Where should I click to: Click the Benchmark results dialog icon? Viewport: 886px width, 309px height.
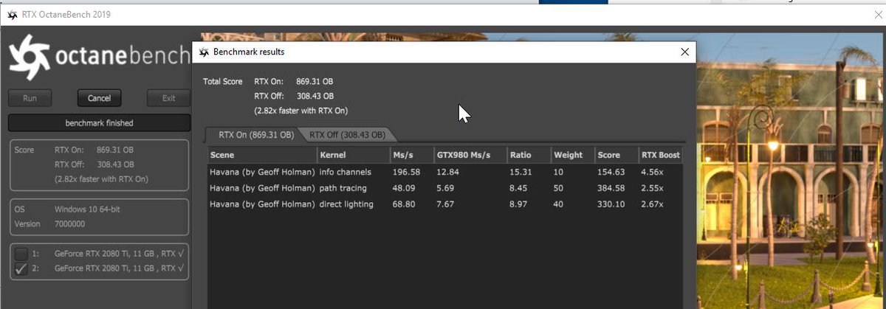pos(205,52)
